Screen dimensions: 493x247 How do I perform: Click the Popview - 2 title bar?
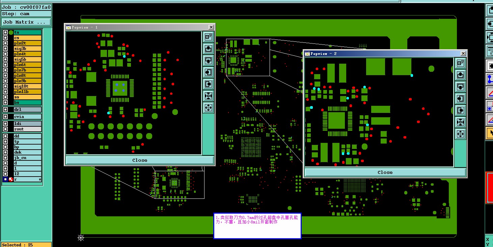[x=385, y=54]
